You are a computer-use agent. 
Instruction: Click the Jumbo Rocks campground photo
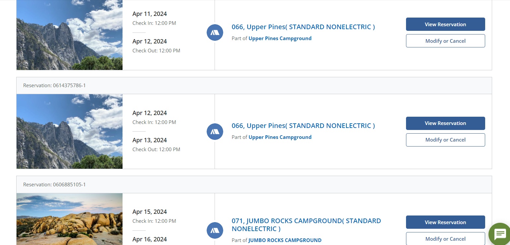pos(70,219)
